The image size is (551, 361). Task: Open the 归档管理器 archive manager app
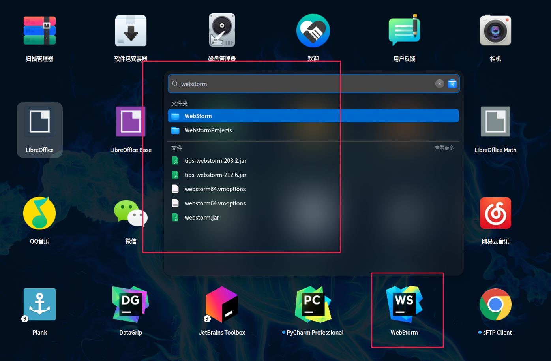coord(39,31)
